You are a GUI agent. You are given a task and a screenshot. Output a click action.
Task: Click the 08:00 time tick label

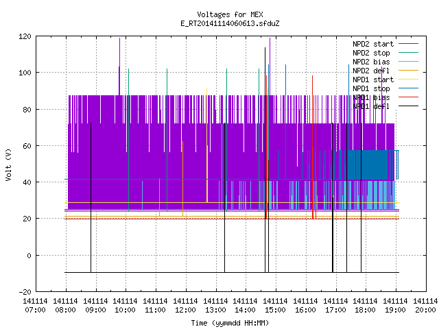pos(66,310)
